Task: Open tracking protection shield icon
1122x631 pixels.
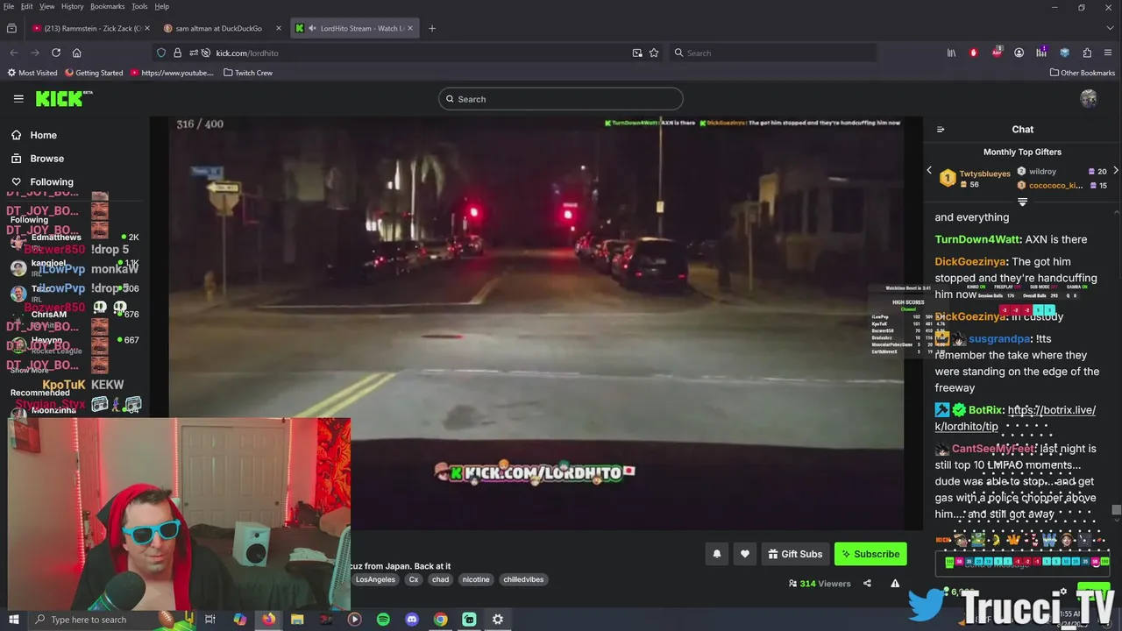Action: 161,53
